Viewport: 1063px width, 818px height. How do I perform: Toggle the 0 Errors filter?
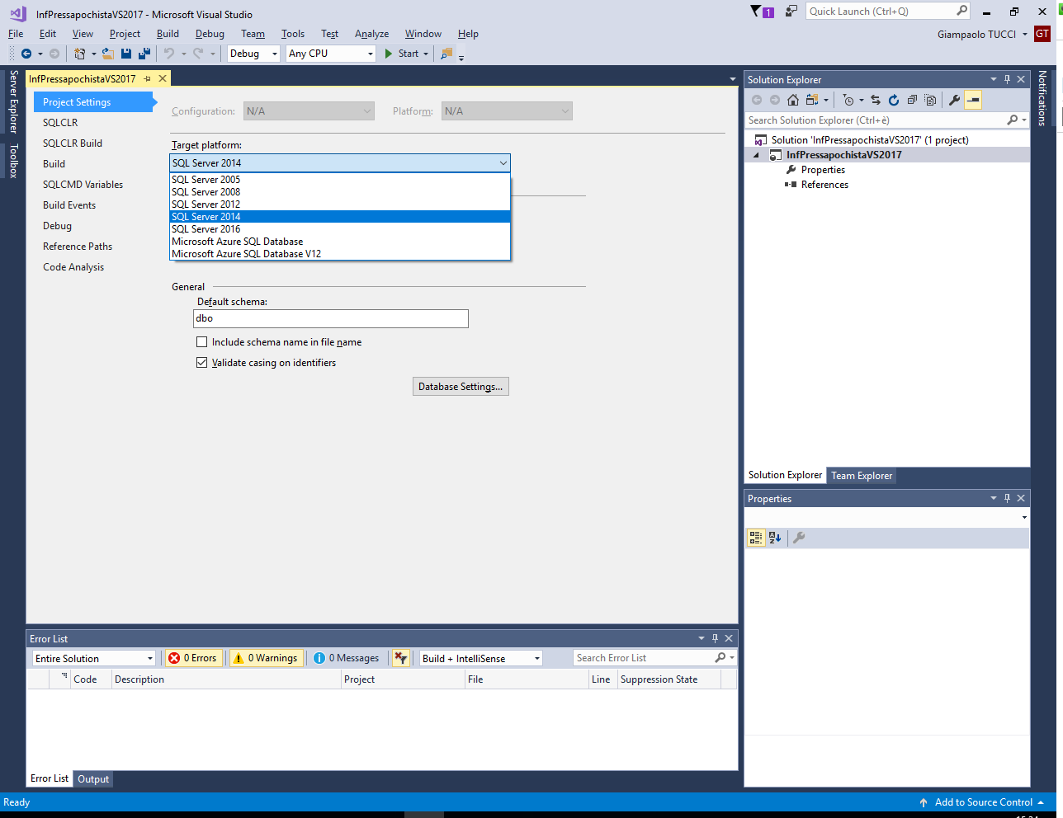tap(193, 658)
